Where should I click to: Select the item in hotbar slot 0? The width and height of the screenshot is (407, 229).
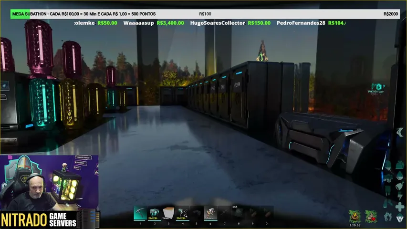tap(267, 213)
